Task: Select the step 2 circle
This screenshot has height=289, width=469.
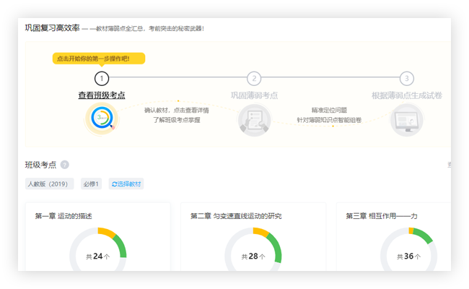Action: 254,78
